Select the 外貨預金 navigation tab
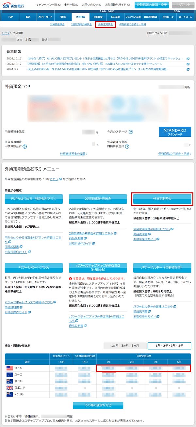Viewport: 196px width, 427px height. (80, 16)
